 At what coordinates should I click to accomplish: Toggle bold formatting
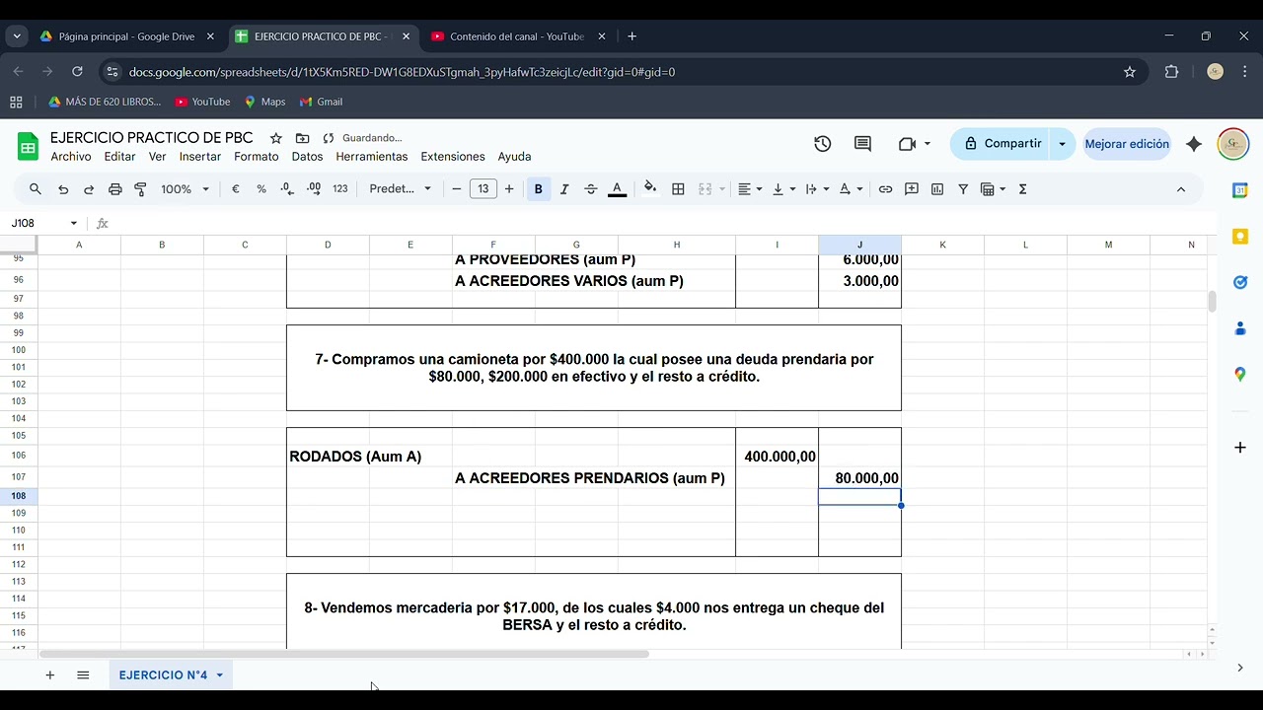click(538, 189)
